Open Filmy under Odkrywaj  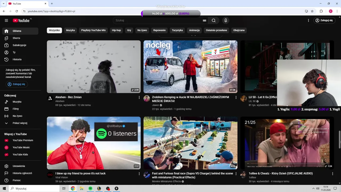click(20, 109)
